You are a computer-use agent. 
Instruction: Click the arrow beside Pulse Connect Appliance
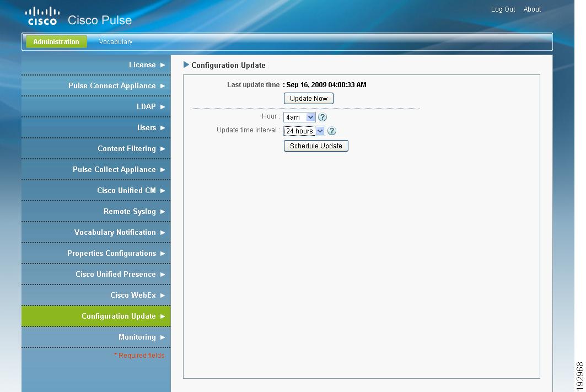pos(163,85)
